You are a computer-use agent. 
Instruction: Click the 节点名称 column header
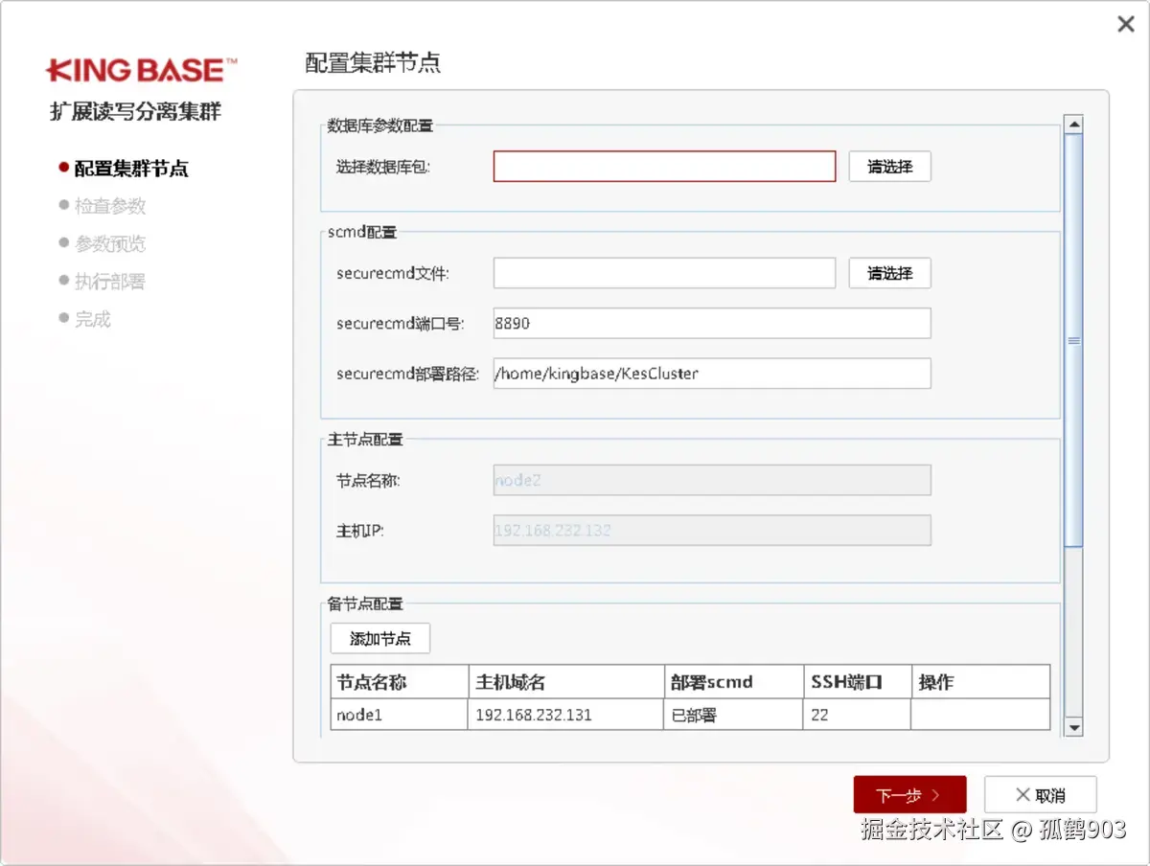coord(400,682)
